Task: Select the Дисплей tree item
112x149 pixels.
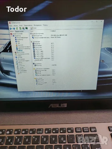Action: tap(19, 57)
